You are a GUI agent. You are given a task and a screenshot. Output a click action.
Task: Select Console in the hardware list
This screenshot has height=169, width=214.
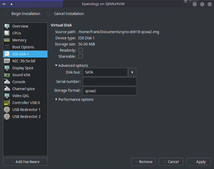(25, 82)
